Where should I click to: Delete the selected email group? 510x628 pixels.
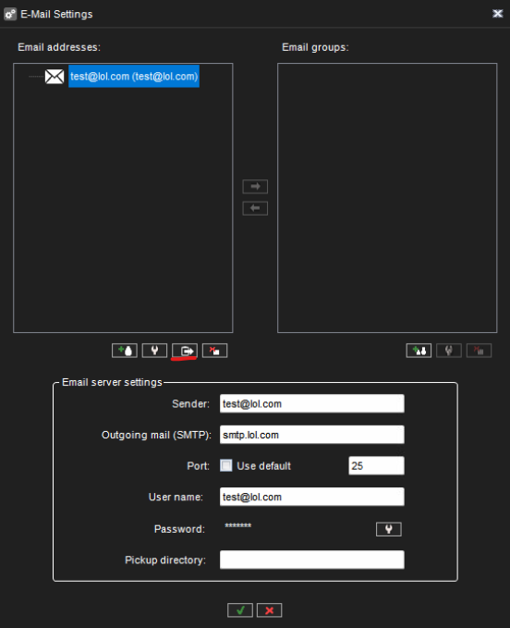point(479,351)
